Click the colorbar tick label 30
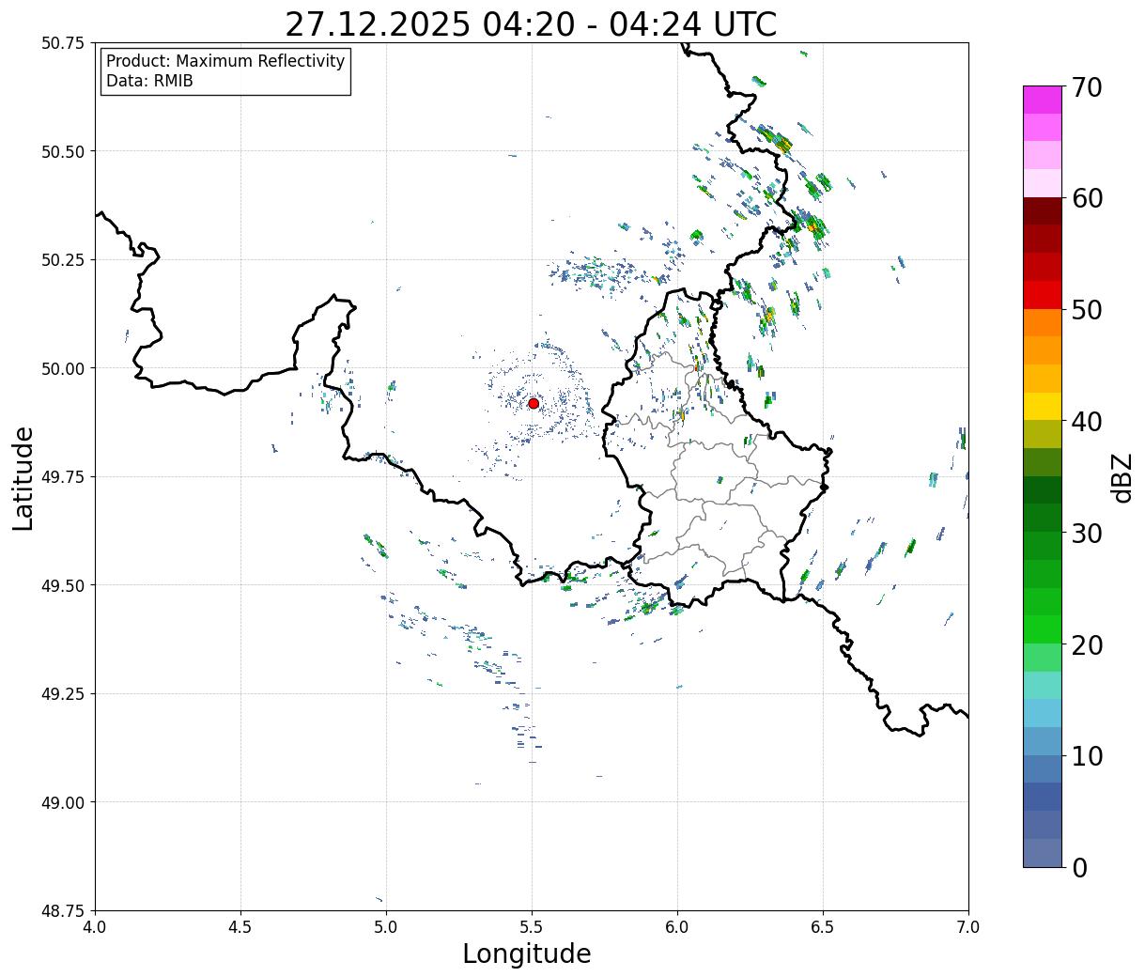The image size is (1145, 977). [1087, 533]
